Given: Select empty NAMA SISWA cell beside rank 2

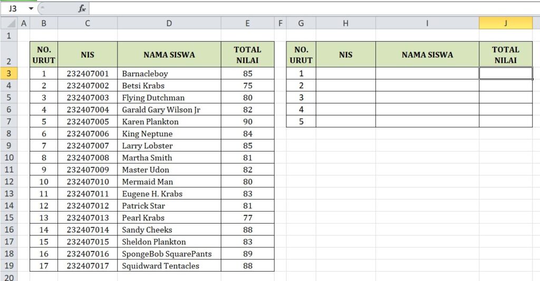Looking at the screenshot, I should point(427,85).
